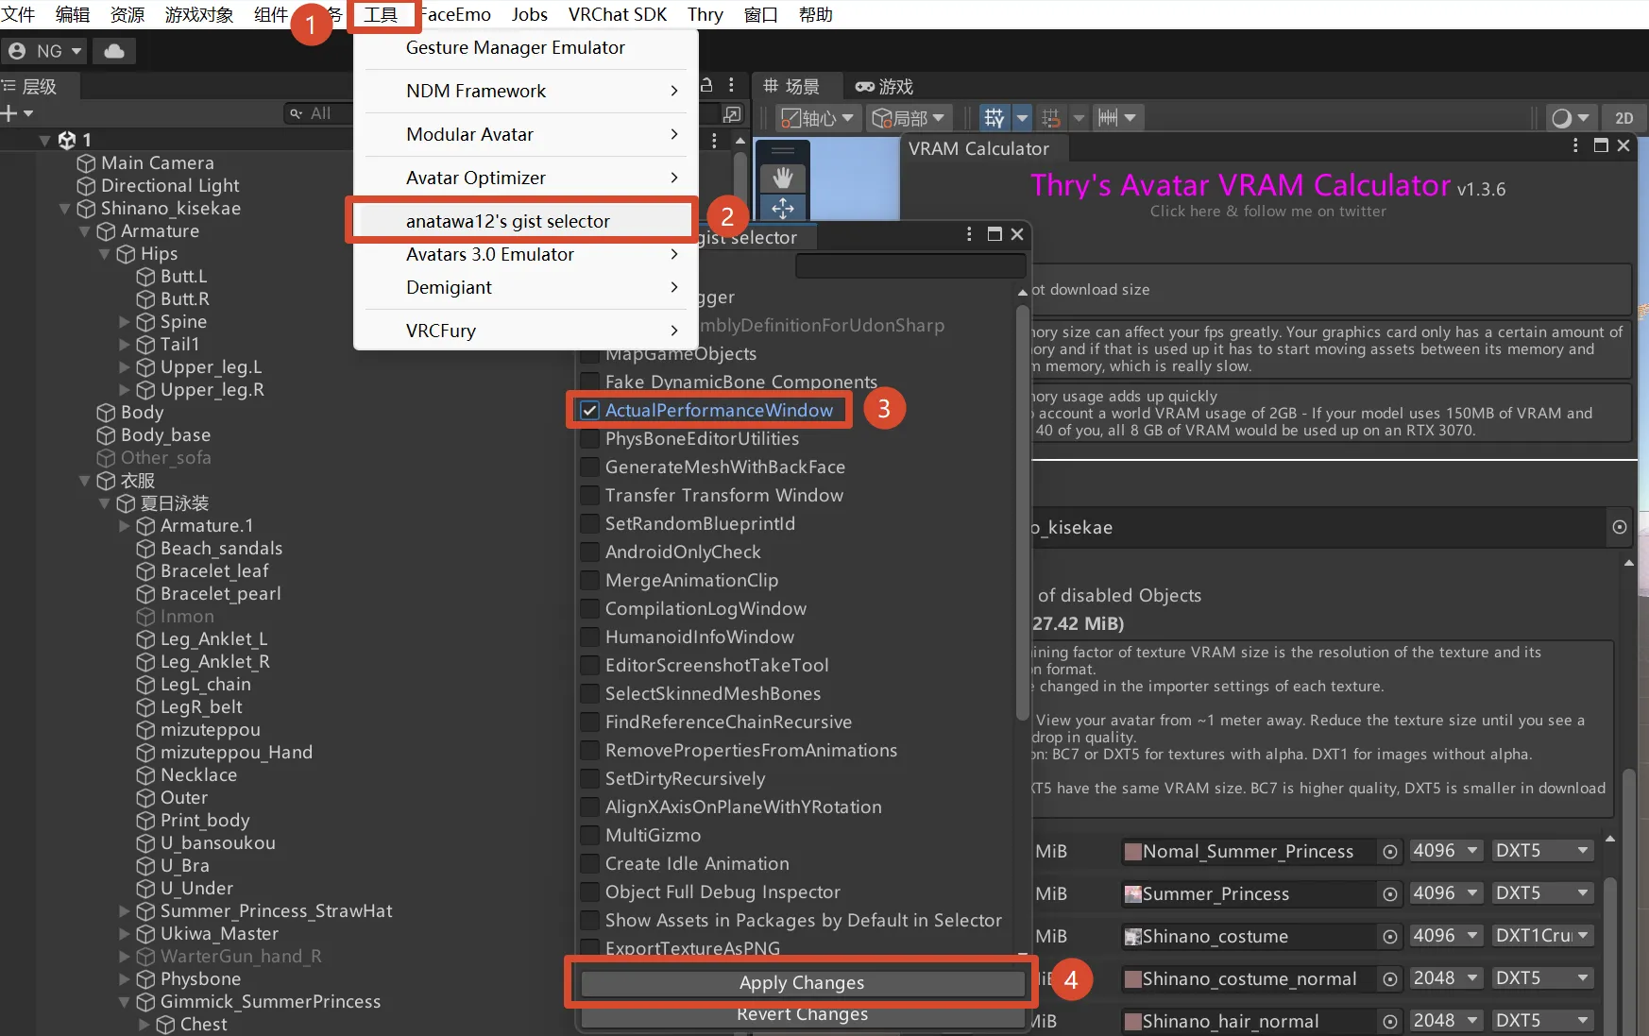Click Apply Changes button

pos(802,983)
